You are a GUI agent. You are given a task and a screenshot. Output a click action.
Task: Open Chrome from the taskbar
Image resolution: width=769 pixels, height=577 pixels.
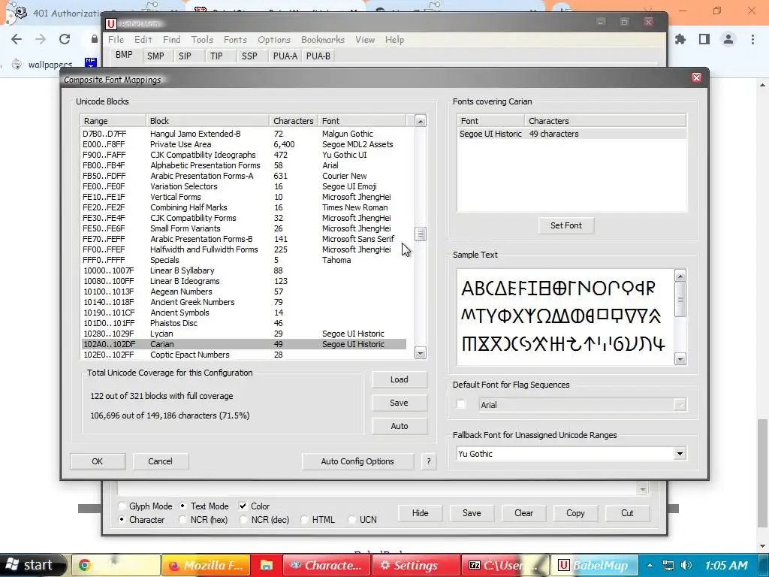[116, 565]
